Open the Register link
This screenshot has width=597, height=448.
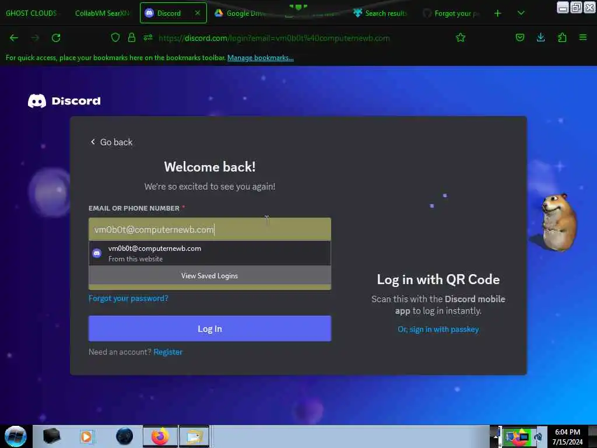tap(168, 352)
